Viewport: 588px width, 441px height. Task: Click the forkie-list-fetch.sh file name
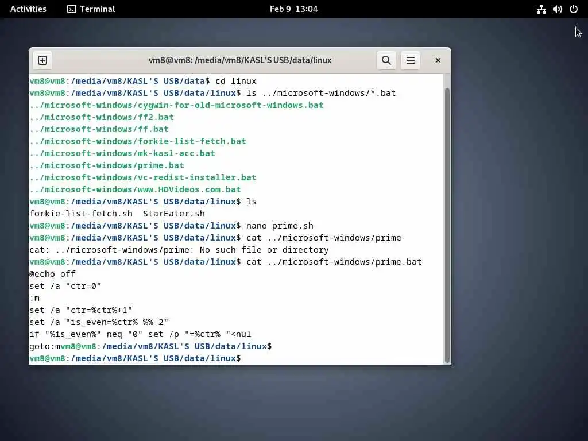(81, 214)
